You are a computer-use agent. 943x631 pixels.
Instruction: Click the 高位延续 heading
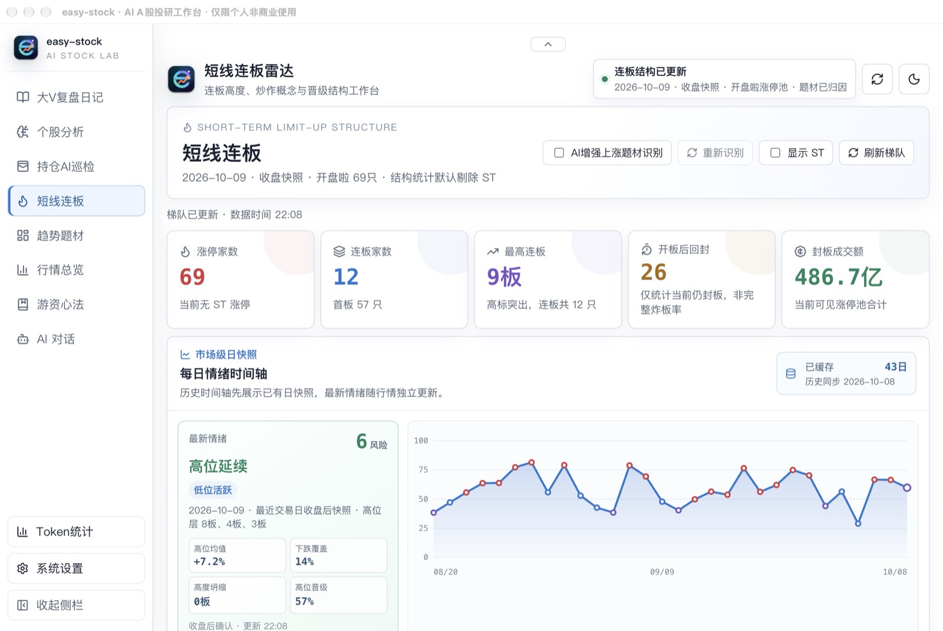point(218,466)
